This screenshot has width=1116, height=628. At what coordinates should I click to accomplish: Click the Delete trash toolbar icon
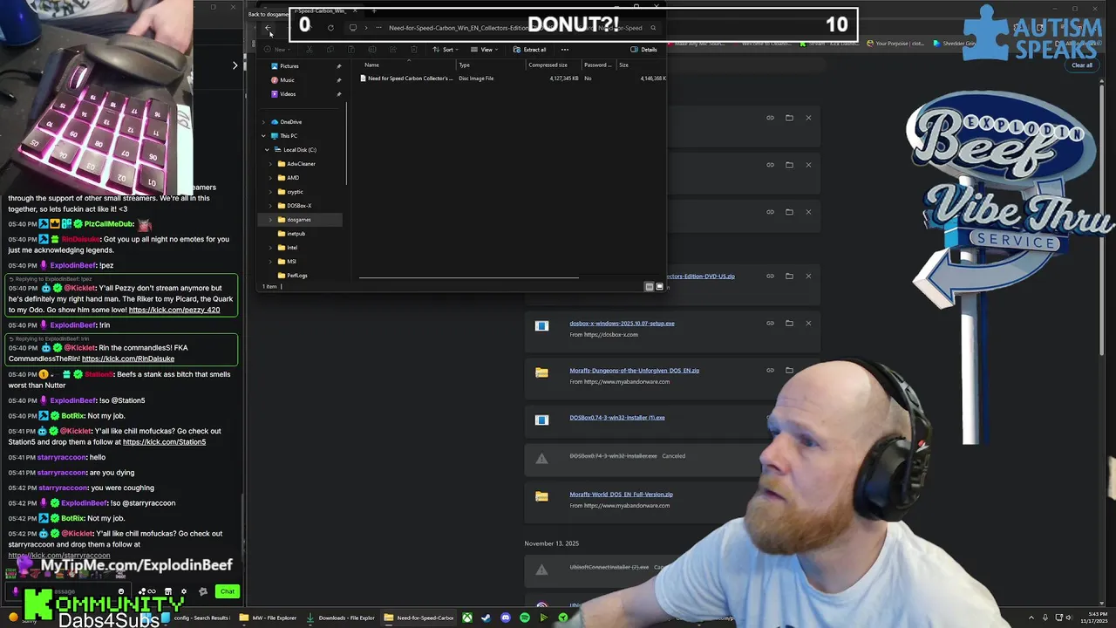pyautogui.click(x=413, y=50)
